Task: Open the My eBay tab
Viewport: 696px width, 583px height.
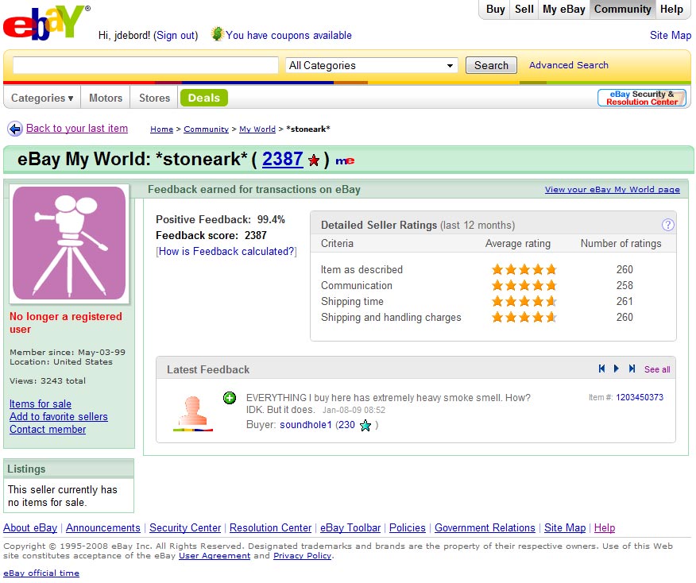Action: pyautogui.click(x=564, y=10)
